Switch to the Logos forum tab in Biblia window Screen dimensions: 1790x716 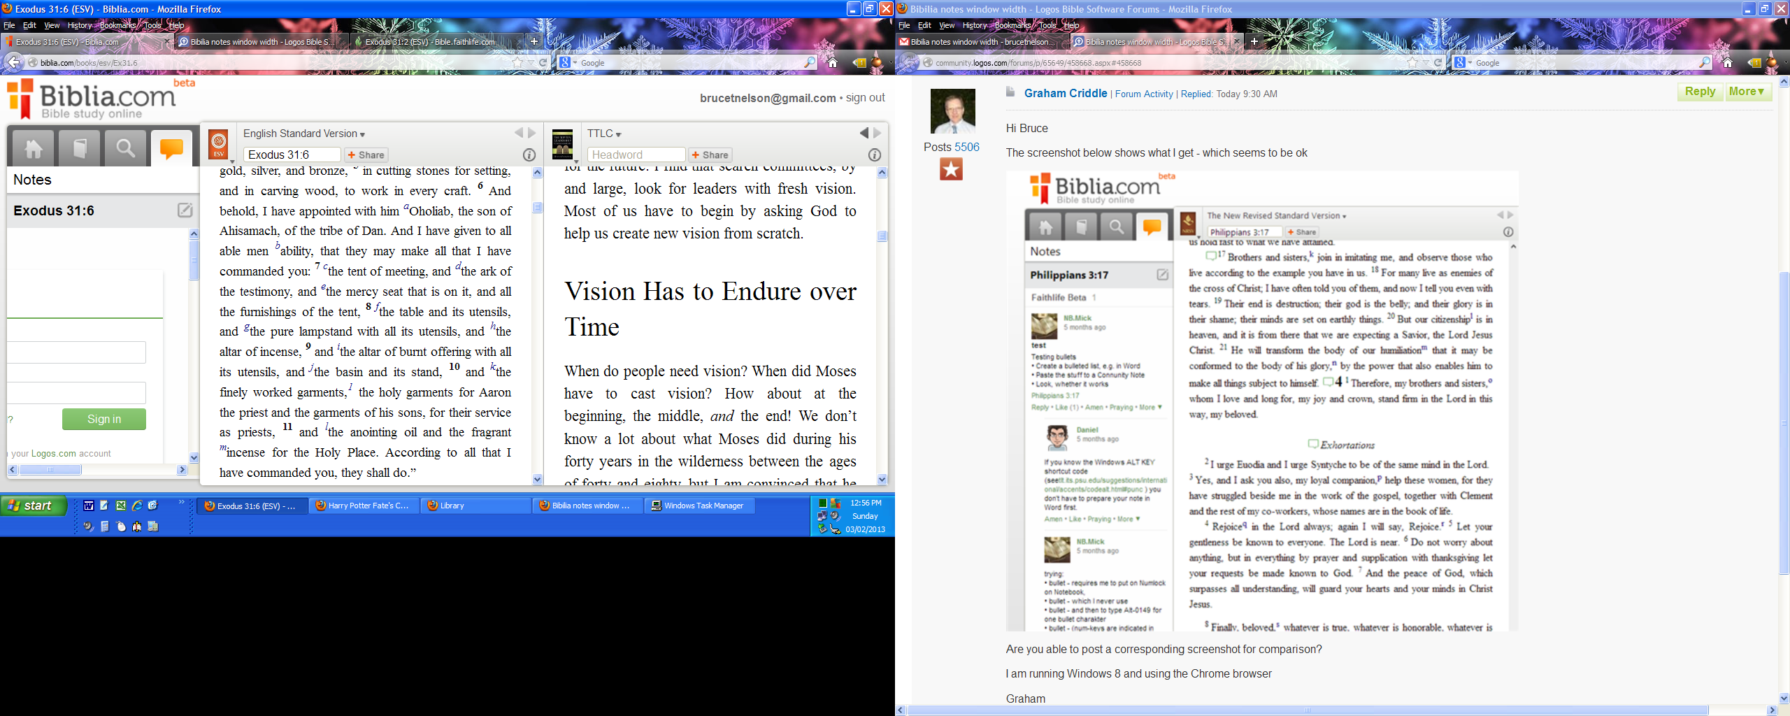pyautogui.click(x=262, y=41)
